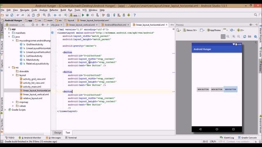Click the Search Everywhere magnifier icon
262x147 pixels.
tap(255, 15)
